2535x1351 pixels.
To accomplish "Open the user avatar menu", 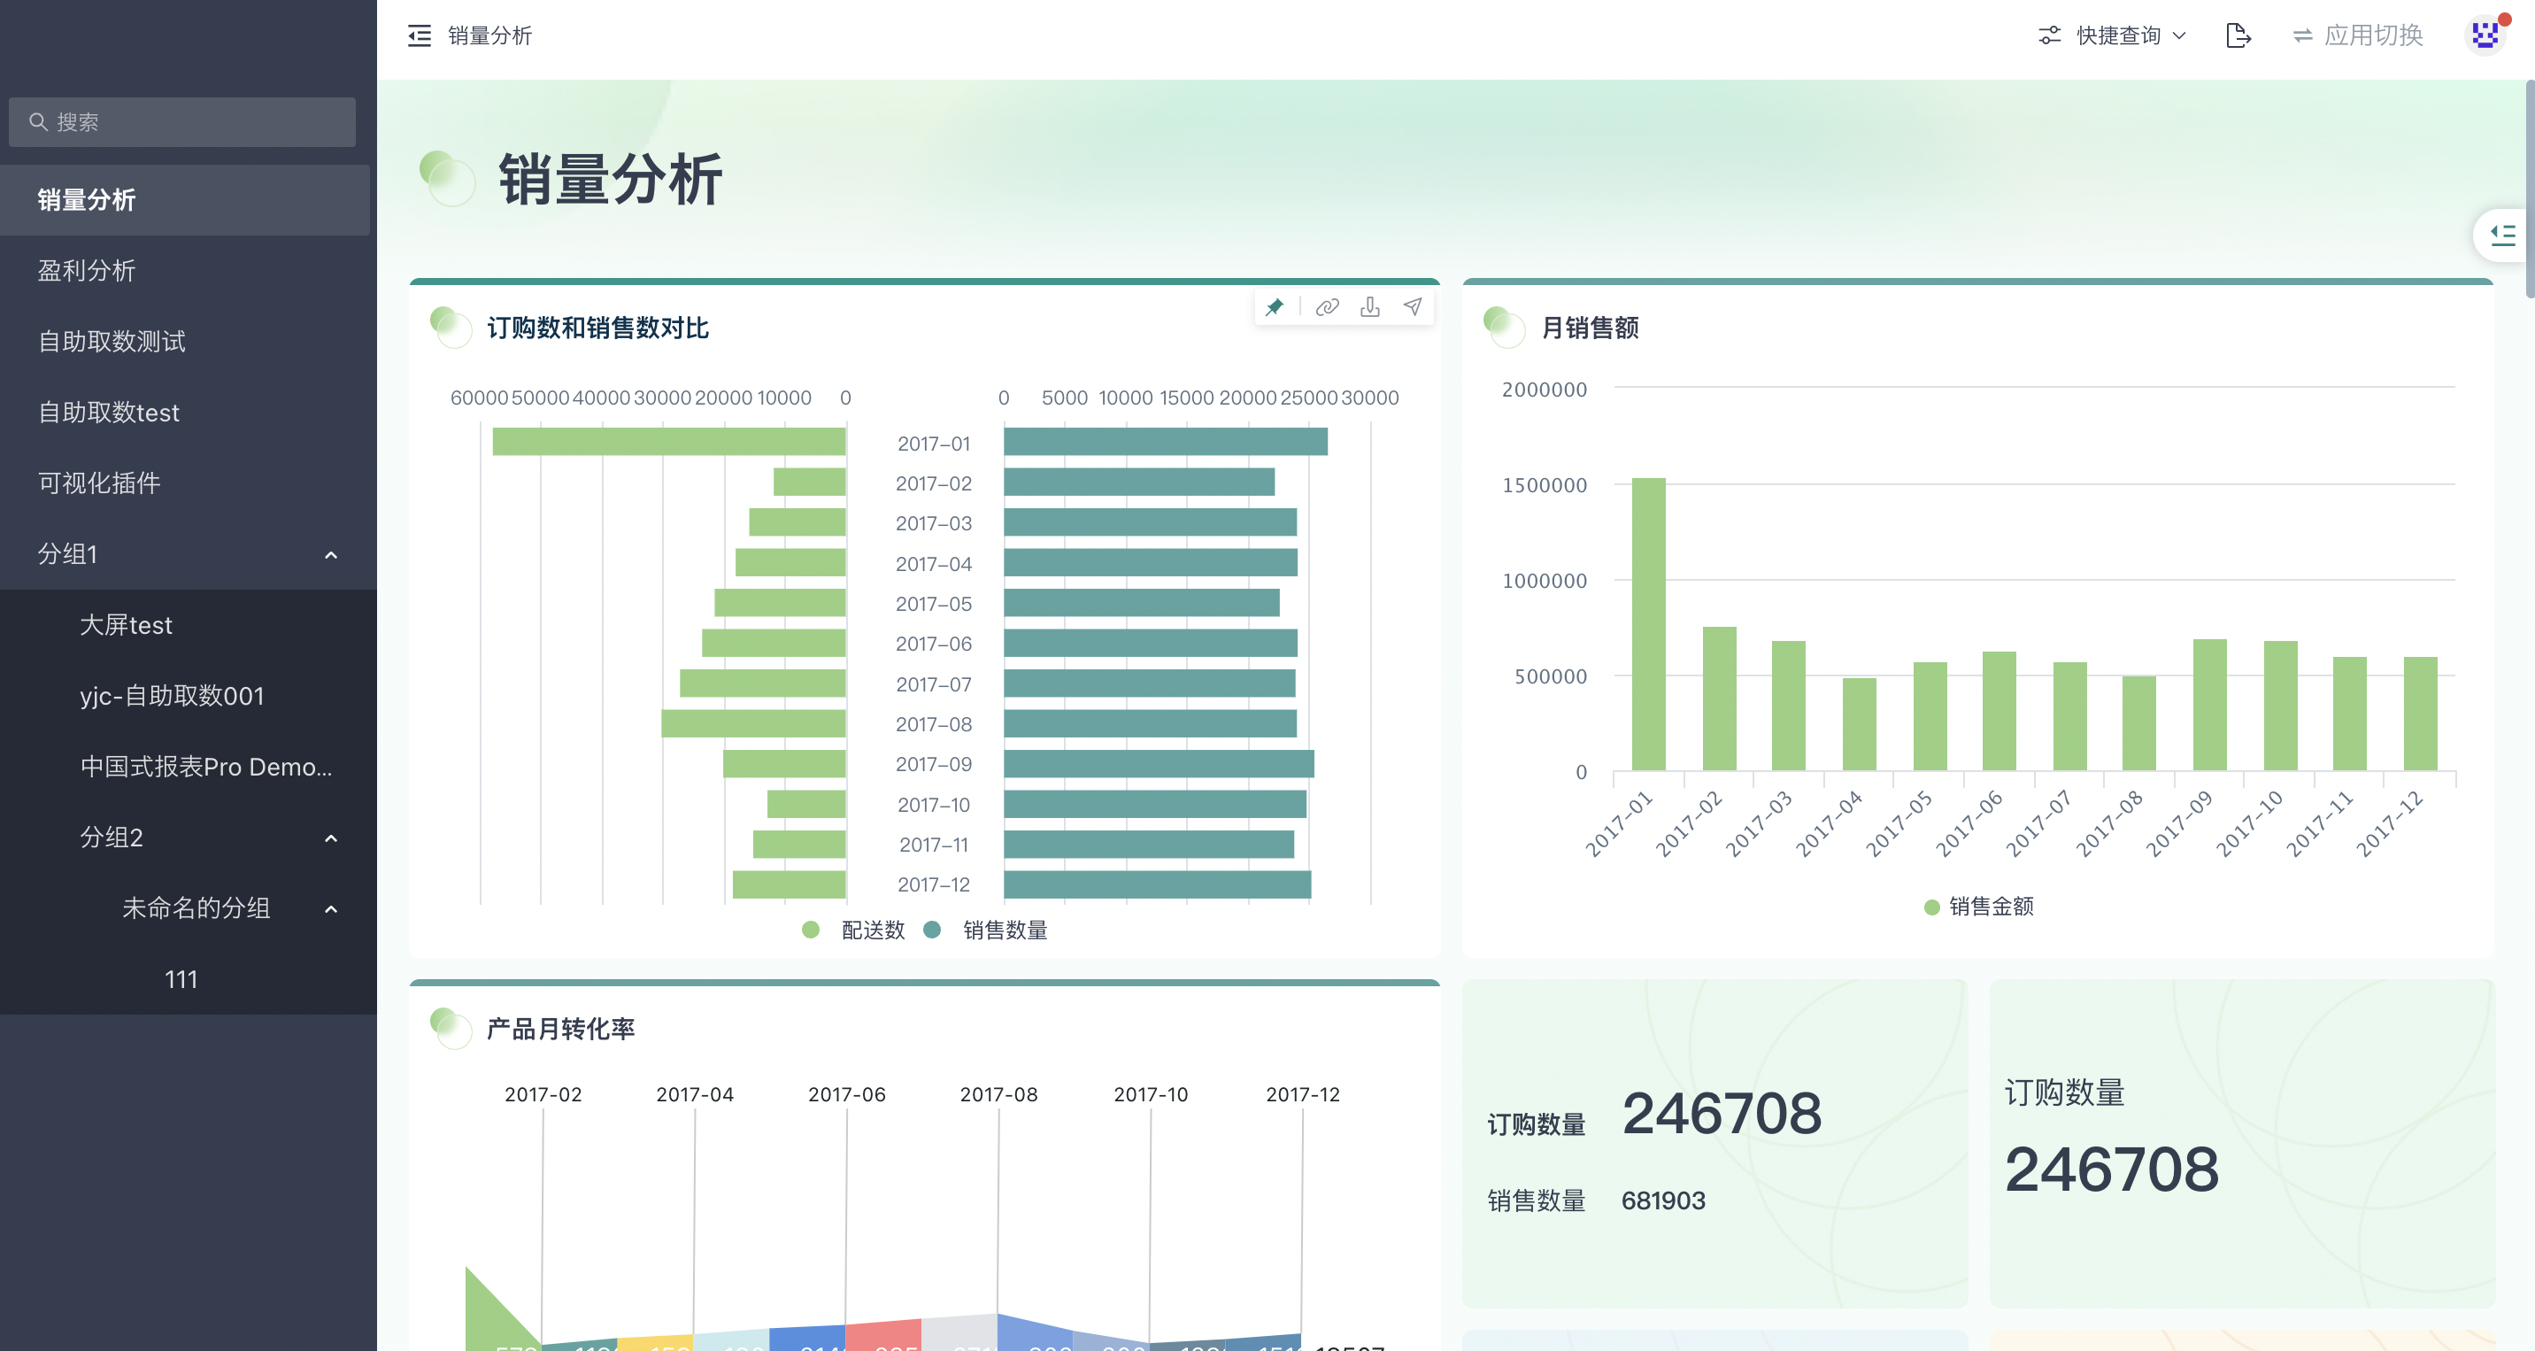I will click(2484, 36).
